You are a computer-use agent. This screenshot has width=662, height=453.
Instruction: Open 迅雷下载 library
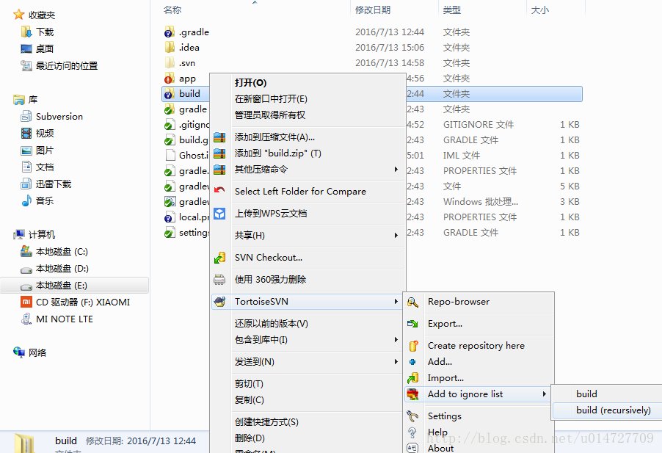54,184
